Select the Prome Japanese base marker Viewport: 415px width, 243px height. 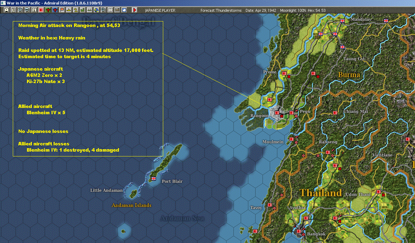284,73
